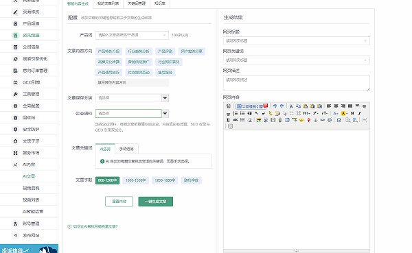Apply underline formatting in the editor

pos(228,120)
